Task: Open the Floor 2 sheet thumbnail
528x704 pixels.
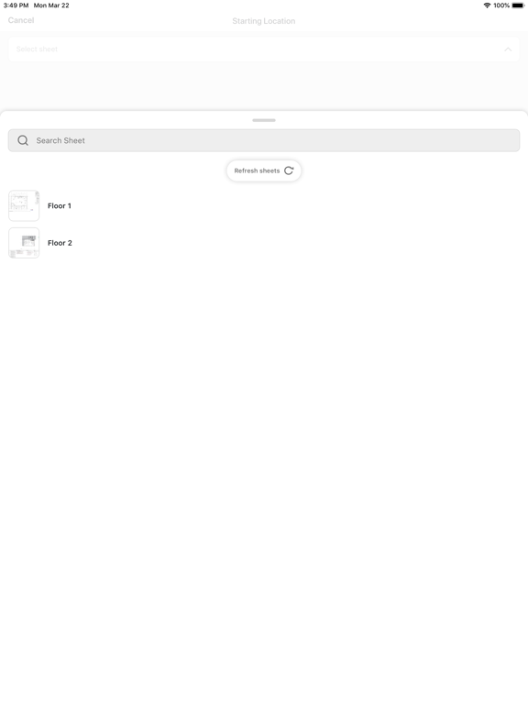Action: click(x=24, y=243)
